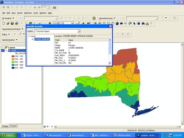This screenshot has width=184, height=138.
Task: Click the 691 - 809 dark blue swatch
Action: [13, 68]
